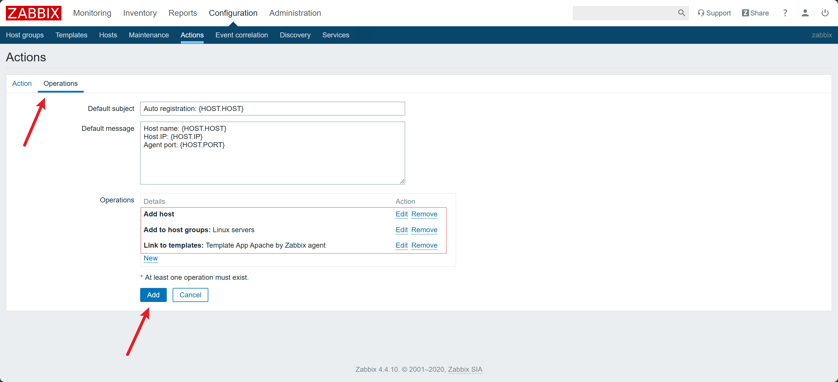Edit the Add host operation

tap(401, 214)
